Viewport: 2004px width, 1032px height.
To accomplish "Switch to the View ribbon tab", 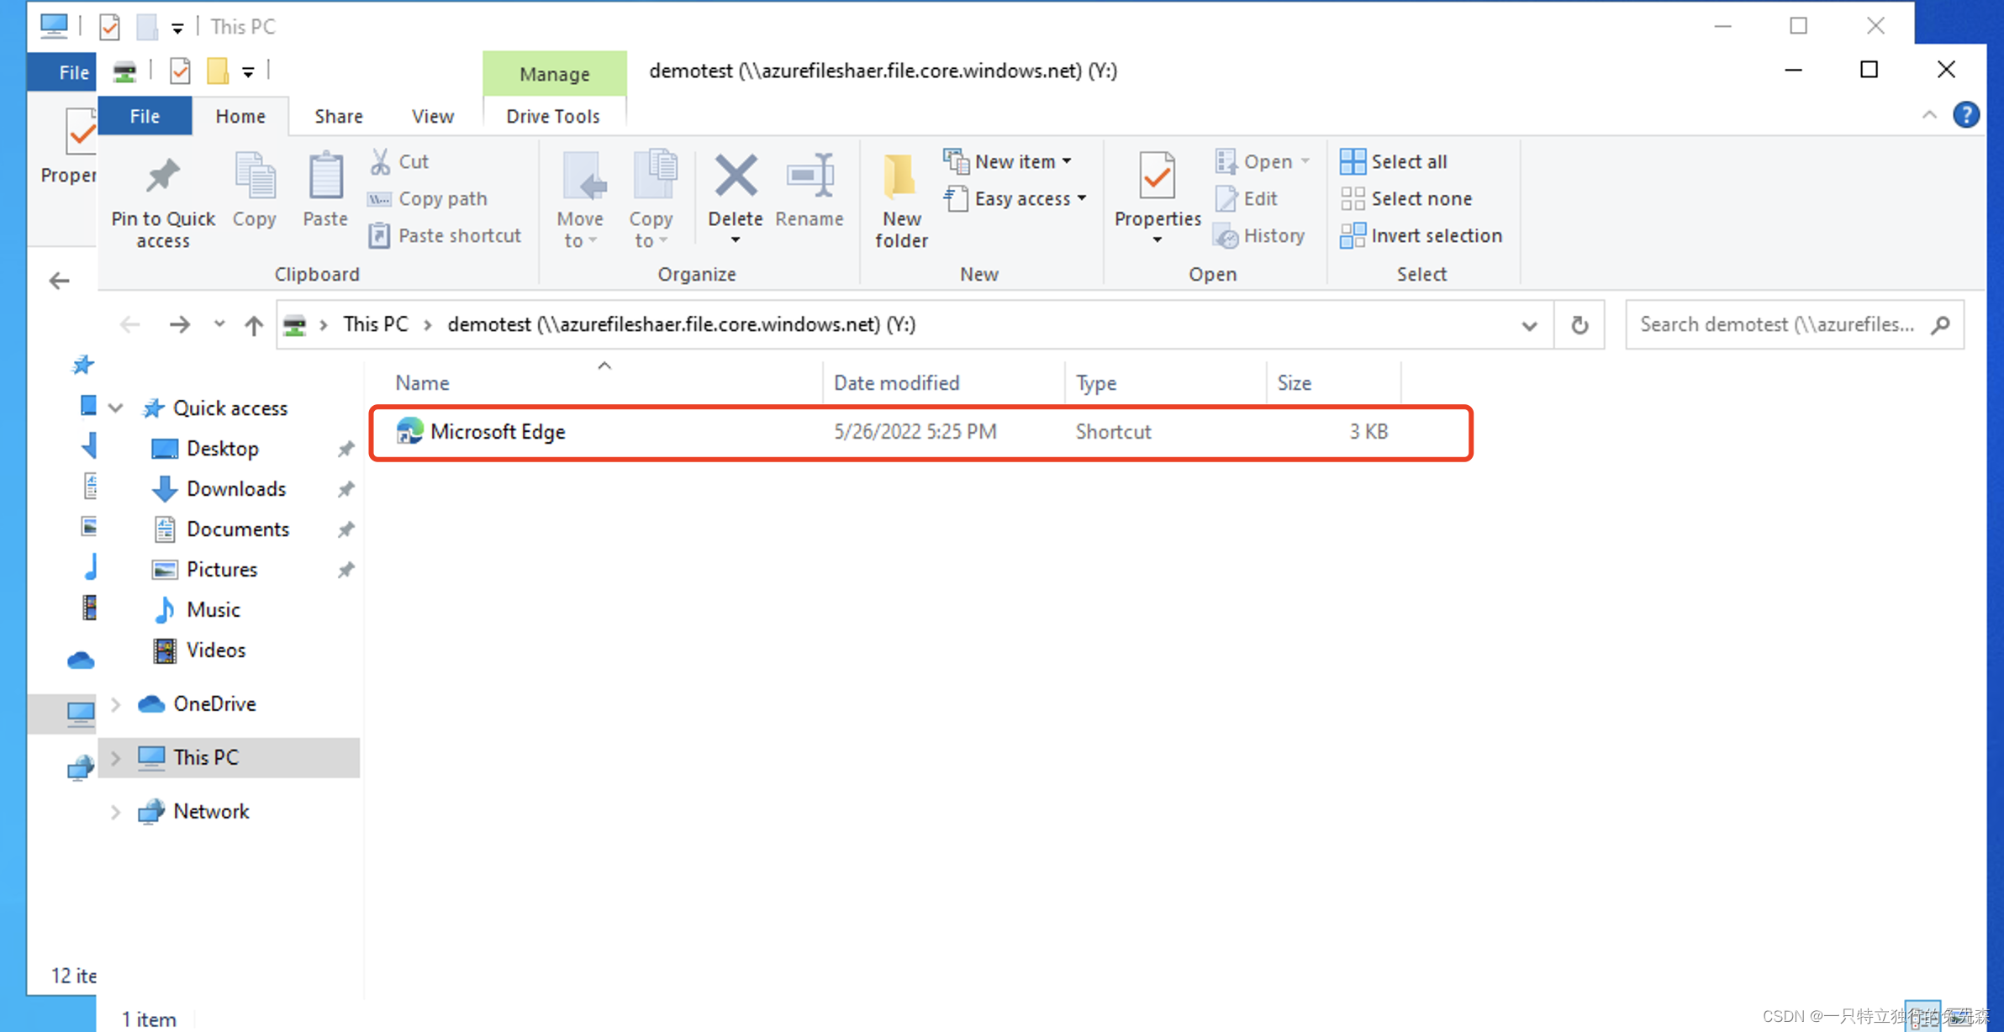I will (x=432, y=117).
